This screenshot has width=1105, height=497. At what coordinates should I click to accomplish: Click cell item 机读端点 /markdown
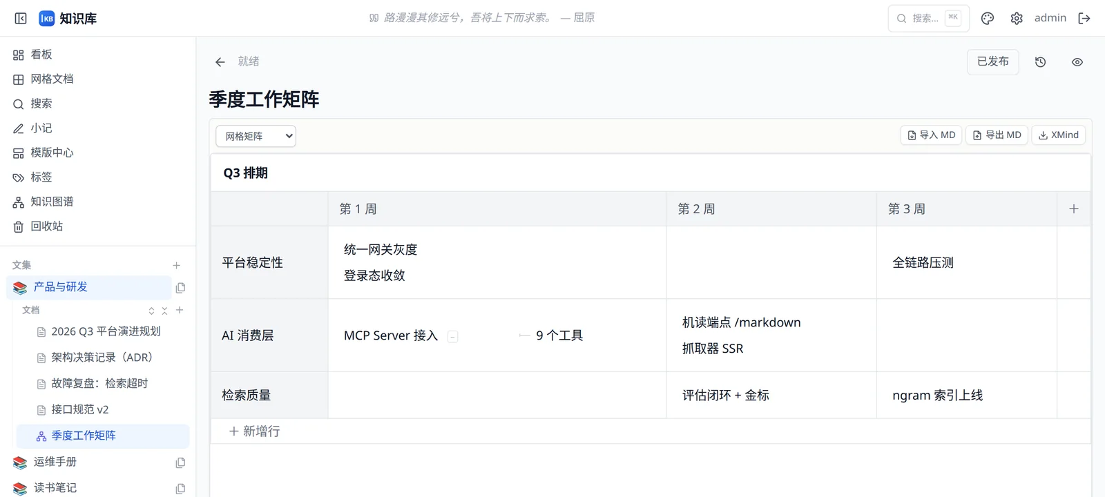coord(741,322)
